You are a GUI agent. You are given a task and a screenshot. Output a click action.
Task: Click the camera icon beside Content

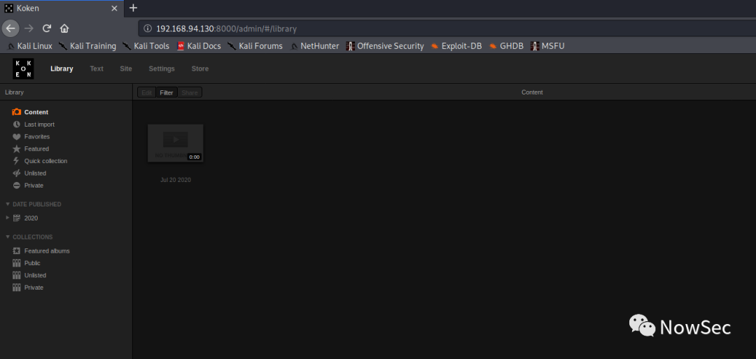[x=16, y=112]
